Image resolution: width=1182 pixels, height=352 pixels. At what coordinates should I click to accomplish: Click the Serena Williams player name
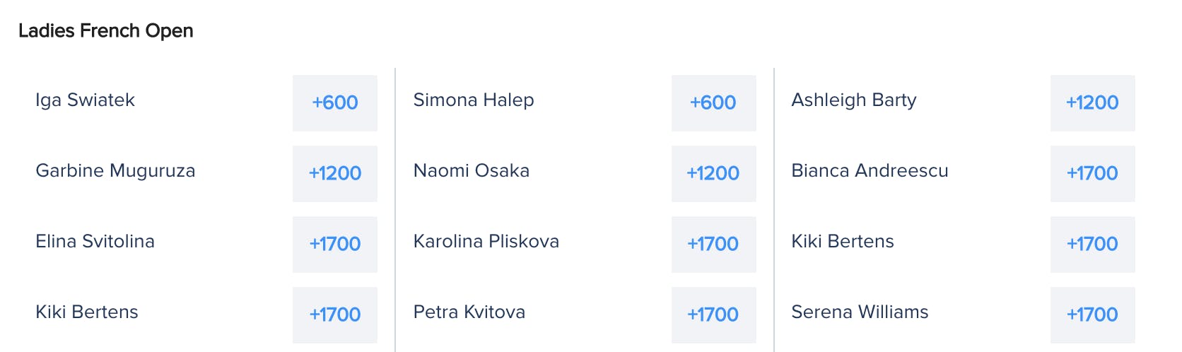(860, 312)
